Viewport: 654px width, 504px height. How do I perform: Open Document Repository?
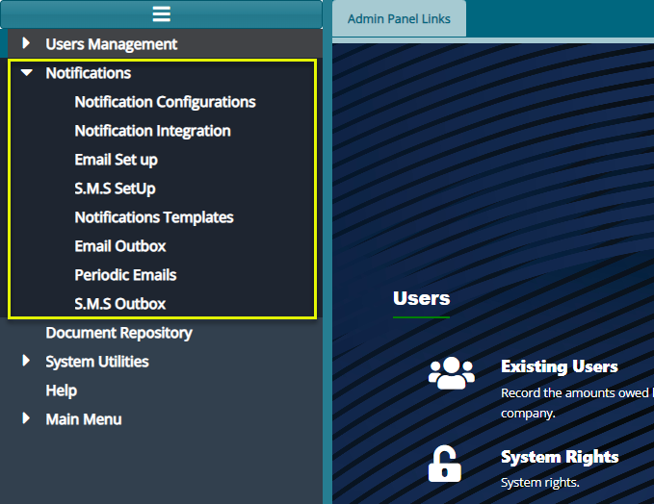pos(118,333)
